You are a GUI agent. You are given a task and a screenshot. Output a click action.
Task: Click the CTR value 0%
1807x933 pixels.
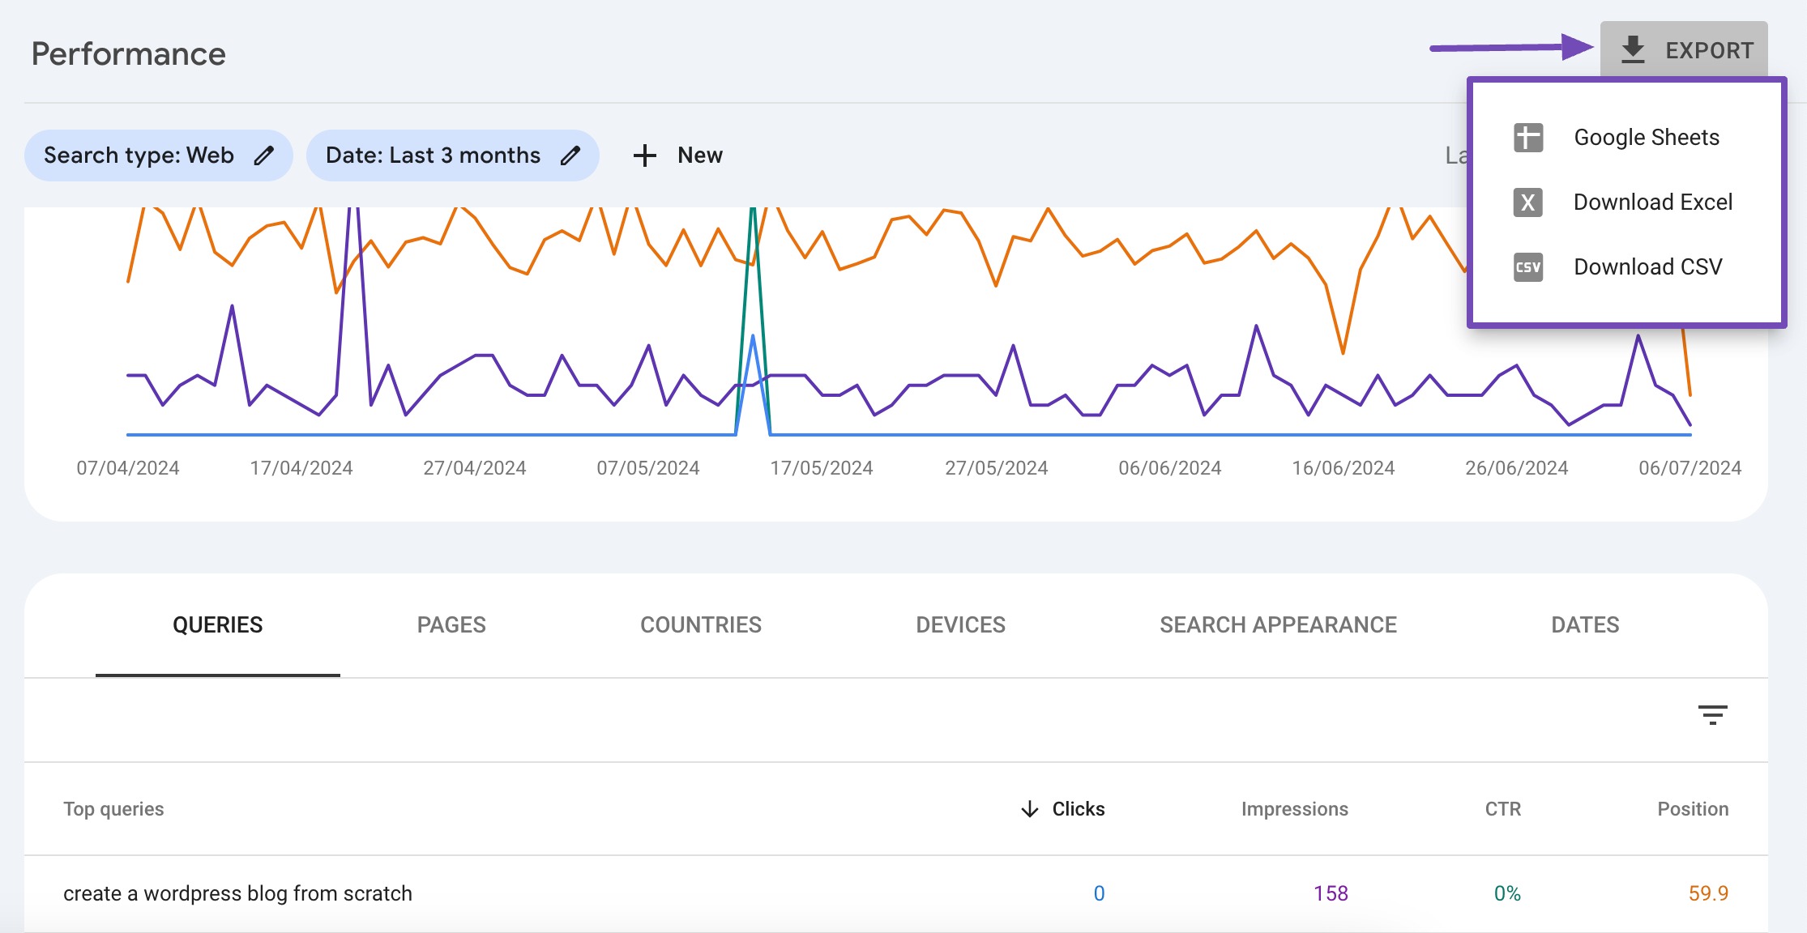click(x=1507, y=893)
